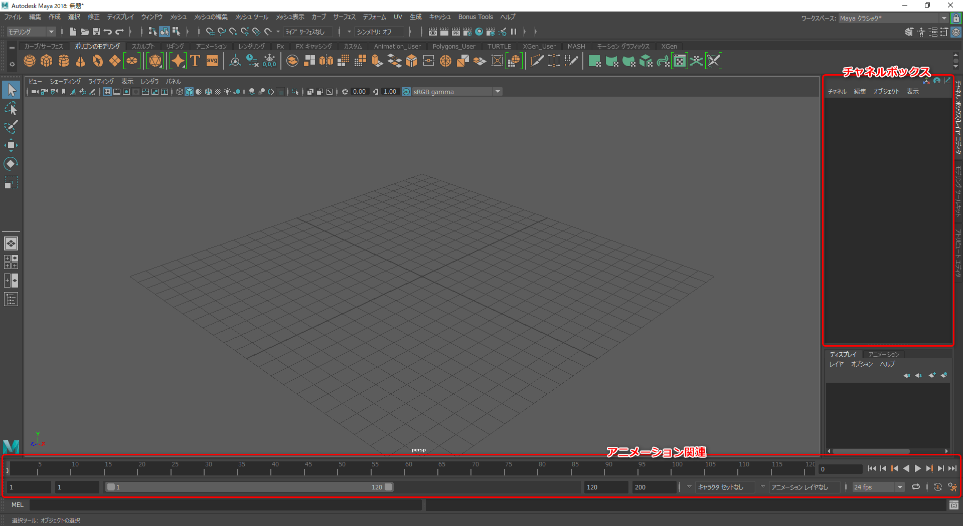Click the Select tool arrow in toolbox

click(11, 90)
